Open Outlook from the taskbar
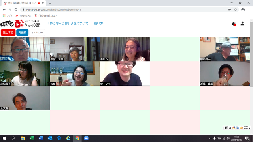Image resolution: width=253 pixels, height=142 pixels. pyautogui.click(x=50, y=138)
